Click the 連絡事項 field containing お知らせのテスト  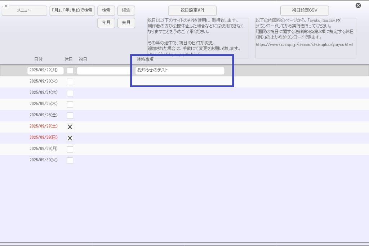coord(179,71)
